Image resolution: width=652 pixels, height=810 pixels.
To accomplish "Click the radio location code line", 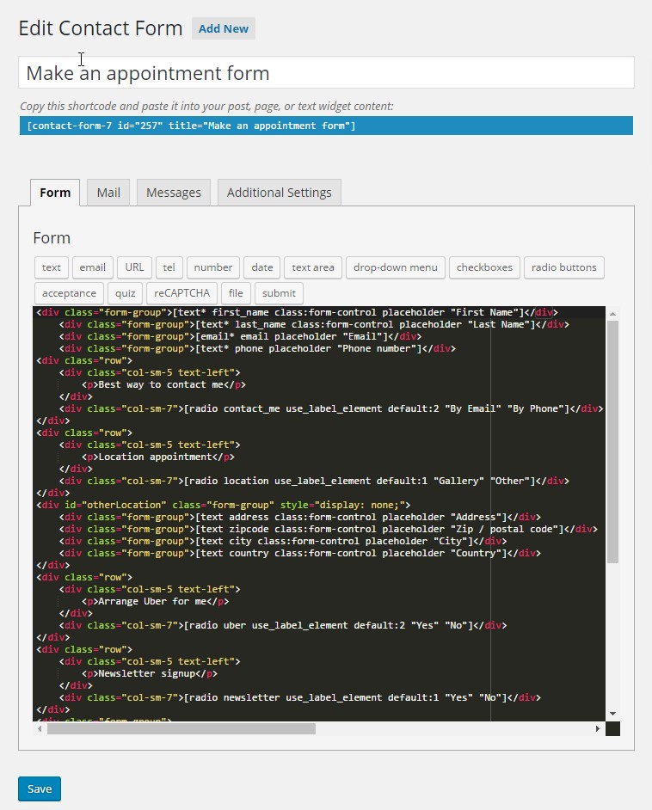I will click(x=314, y=481).
